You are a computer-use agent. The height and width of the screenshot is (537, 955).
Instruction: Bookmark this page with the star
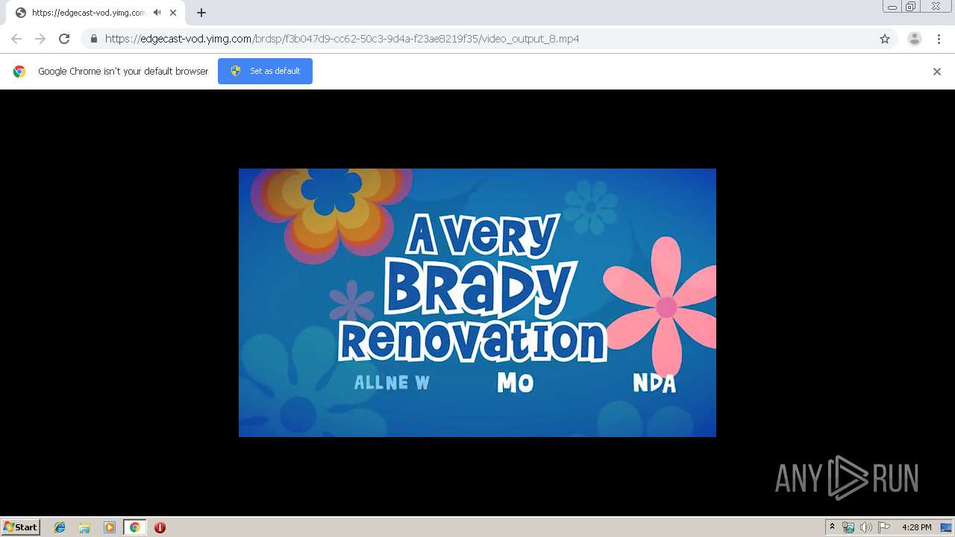pos(885,39)
